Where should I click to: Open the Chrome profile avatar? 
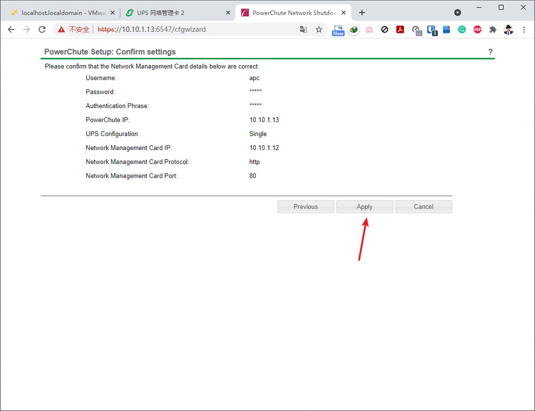tap(508, 29)
